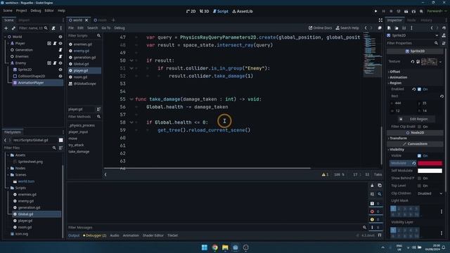This screenshot has height=253, width=450.
Task: Show script warnings in status bar
Action: pyautogui.click(x=325, y=174)
